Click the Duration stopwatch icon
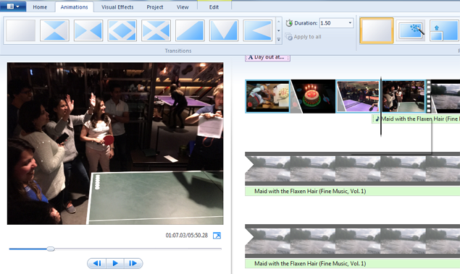Image resolution: width=460 pixels, height=274 pixels. pos(289,23)
